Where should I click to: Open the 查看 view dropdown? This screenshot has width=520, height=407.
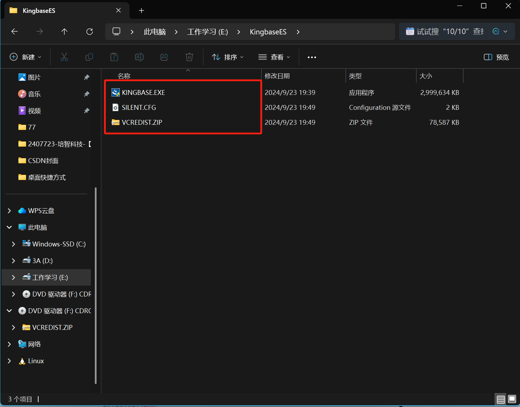pyautogui.click(x=274, y=57)
